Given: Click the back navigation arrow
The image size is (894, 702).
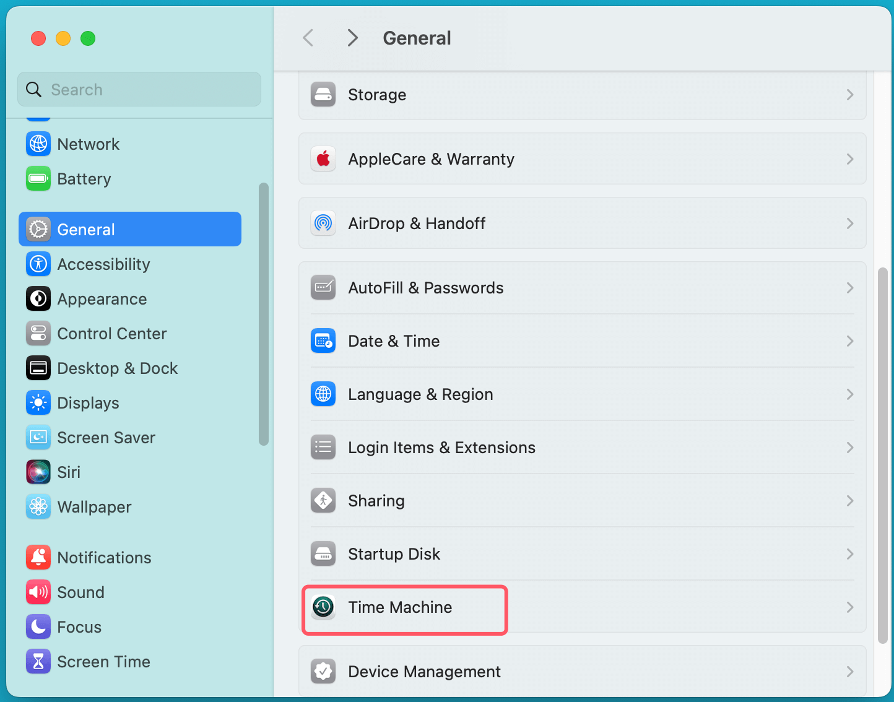Looking at the screenshot, I should [308, 38].
